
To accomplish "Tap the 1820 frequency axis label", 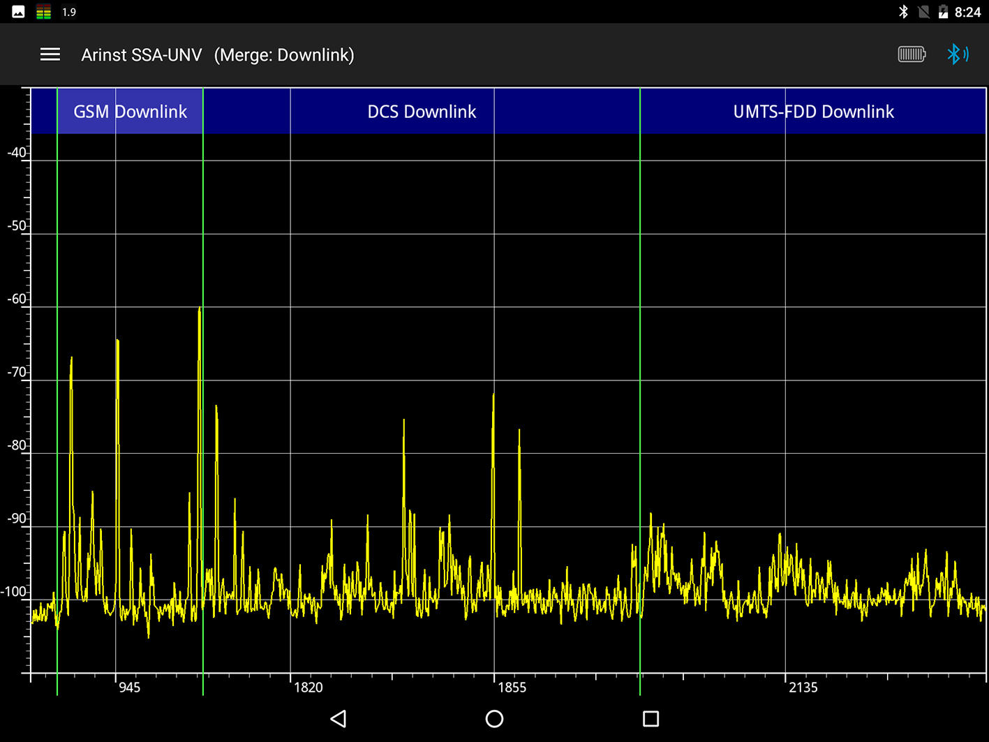I will 308,688.
